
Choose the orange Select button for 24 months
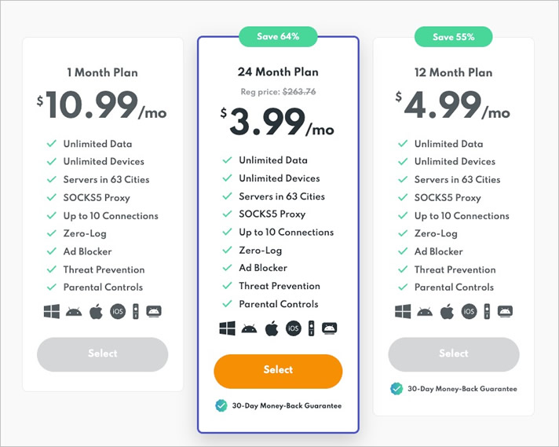click(278, 371)
